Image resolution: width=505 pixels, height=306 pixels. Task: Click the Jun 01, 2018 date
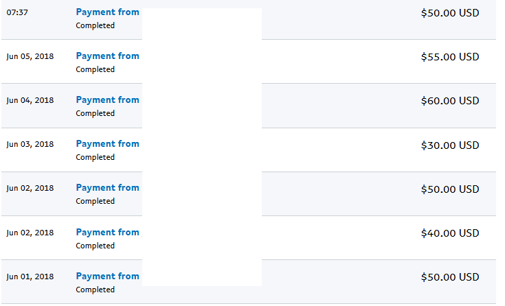(30, 276)
